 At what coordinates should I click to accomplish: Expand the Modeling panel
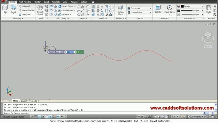(x=18, y=18)
